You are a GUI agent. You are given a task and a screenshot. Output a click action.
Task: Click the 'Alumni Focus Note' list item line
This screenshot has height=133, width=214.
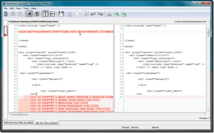click(65, 100)
